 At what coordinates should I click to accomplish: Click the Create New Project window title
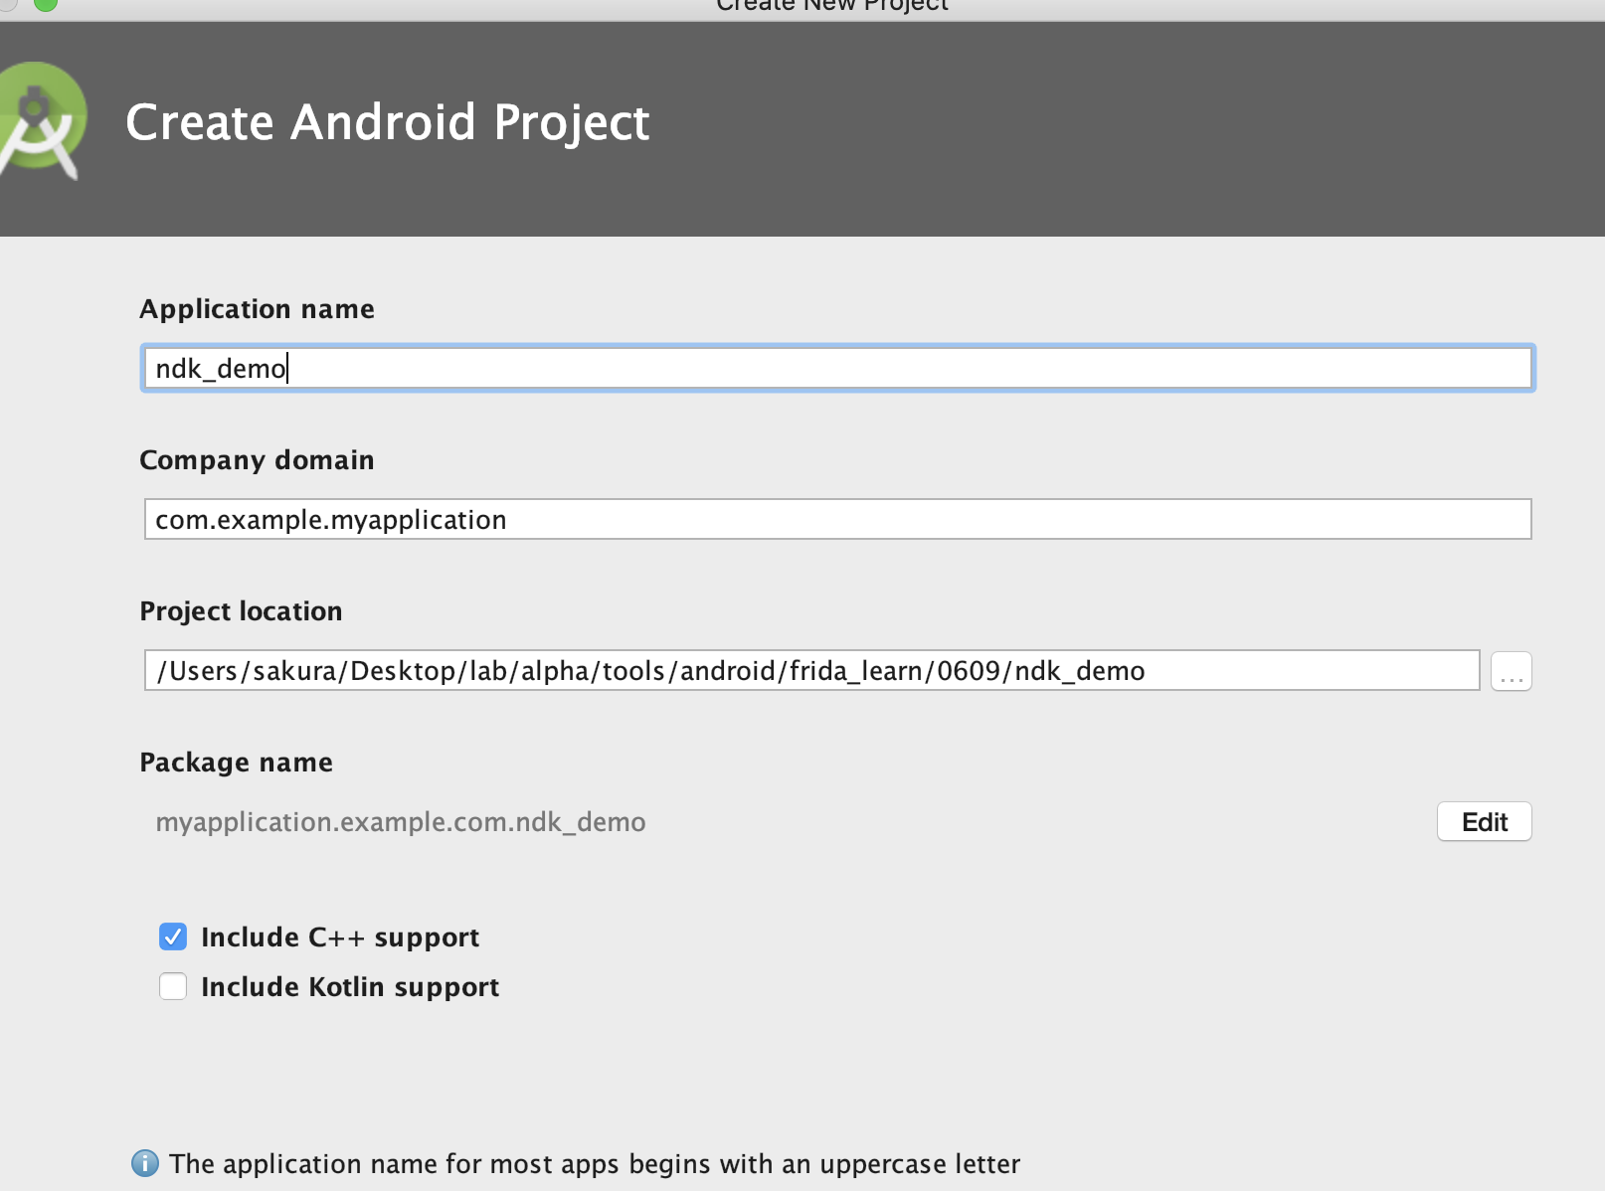pos(832,5)
